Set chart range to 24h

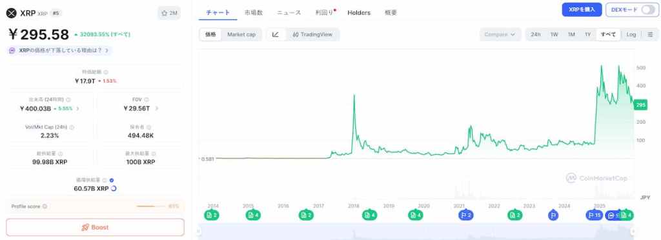[x=536, y=35]
